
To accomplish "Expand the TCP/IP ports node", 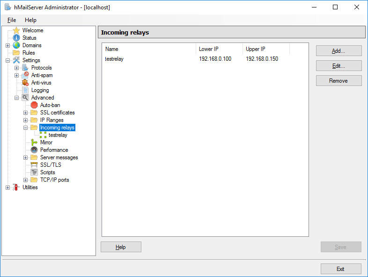I will 25,180.
